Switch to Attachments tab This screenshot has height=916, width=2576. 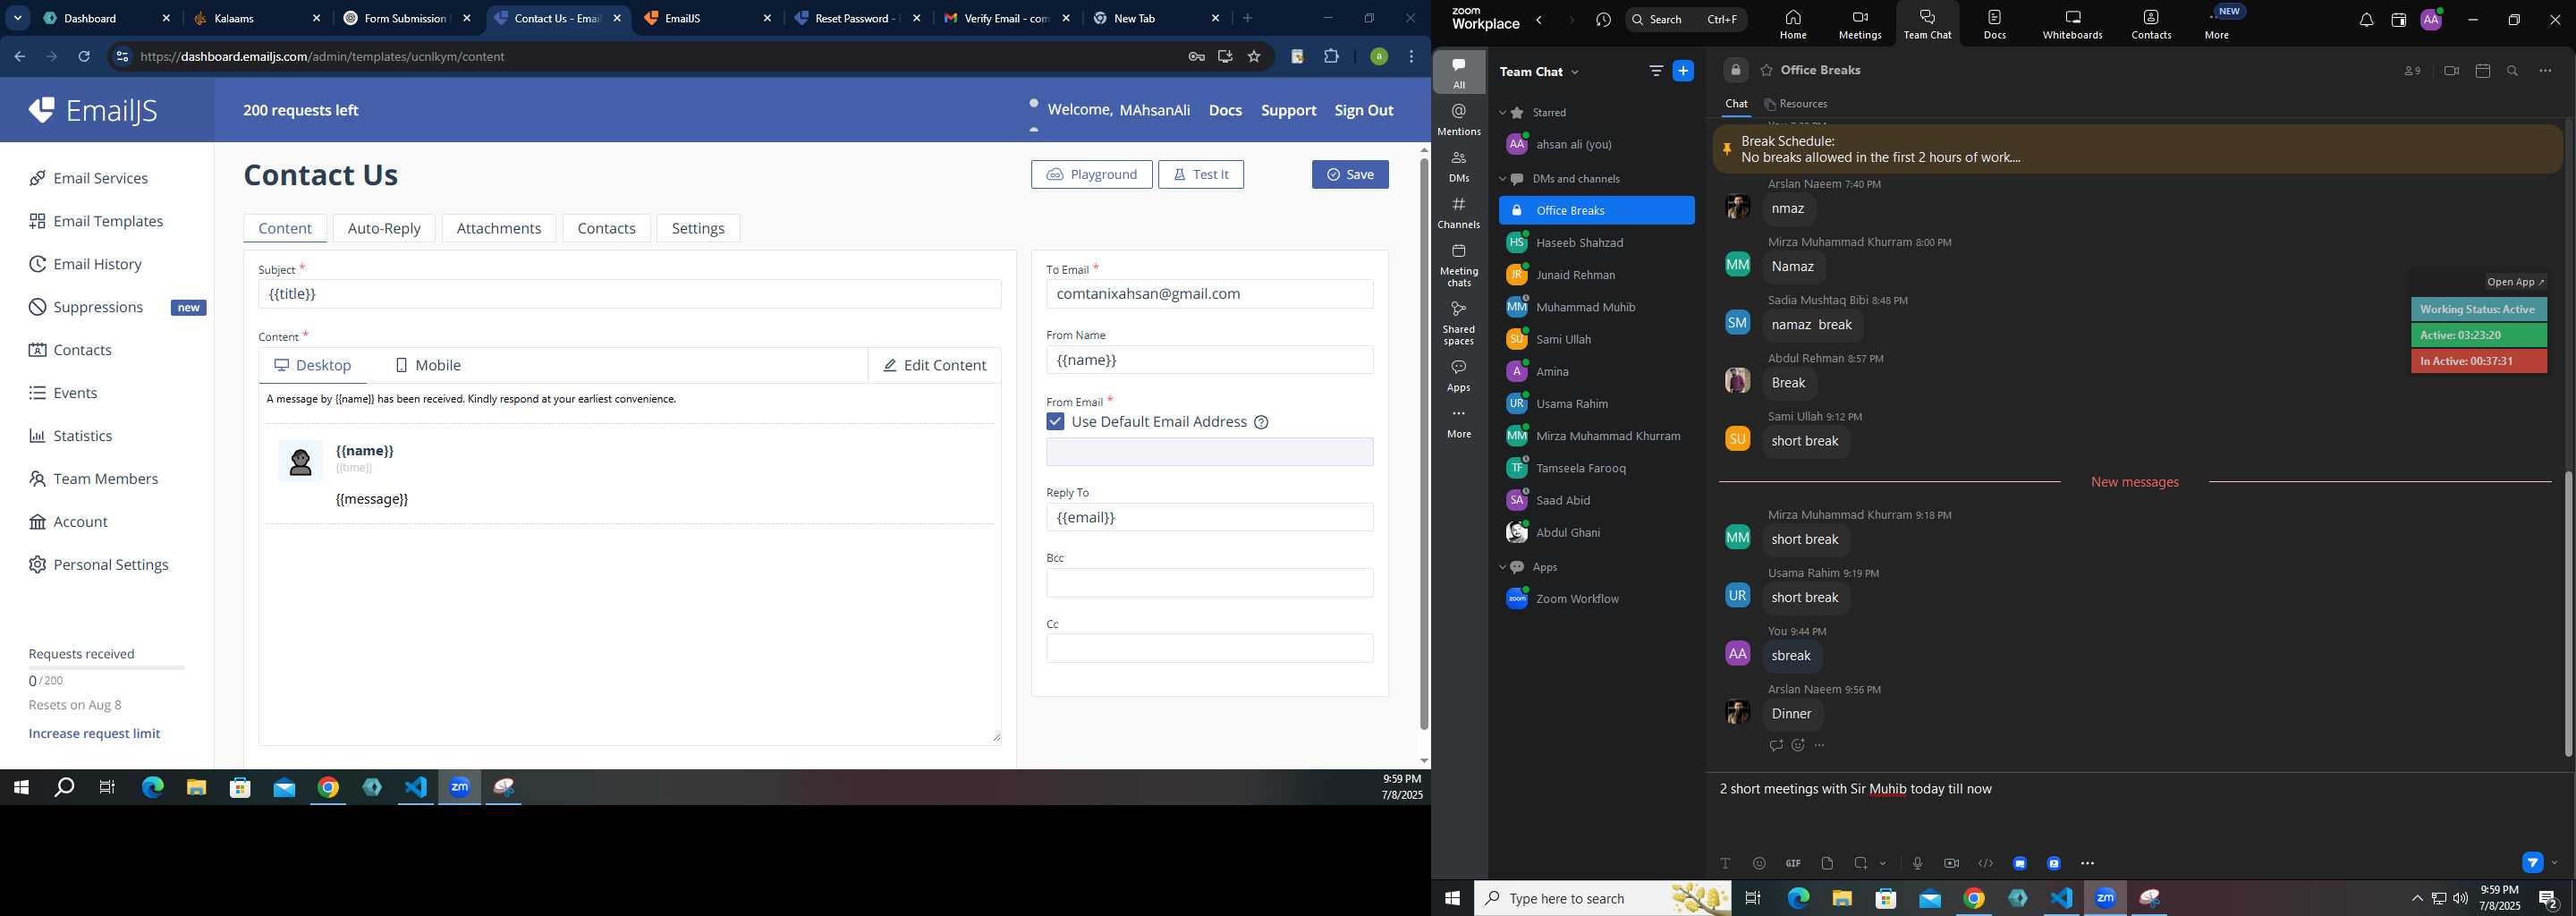[499, 228]
